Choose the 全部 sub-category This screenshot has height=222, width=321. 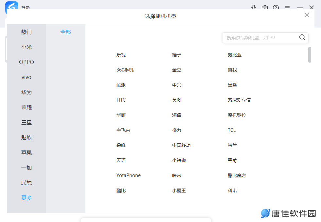tap(65, 32)
